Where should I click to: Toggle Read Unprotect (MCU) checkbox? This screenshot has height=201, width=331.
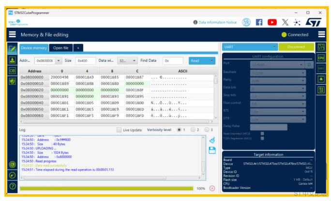tap(262, 133)
